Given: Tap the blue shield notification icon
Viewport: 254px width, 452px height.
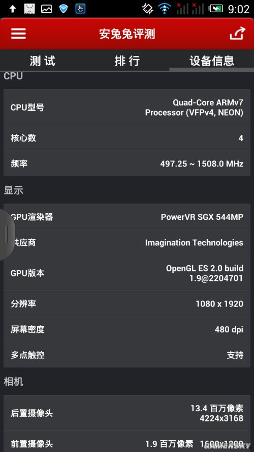Looking at the screenshot, I should tap(63, 9).
